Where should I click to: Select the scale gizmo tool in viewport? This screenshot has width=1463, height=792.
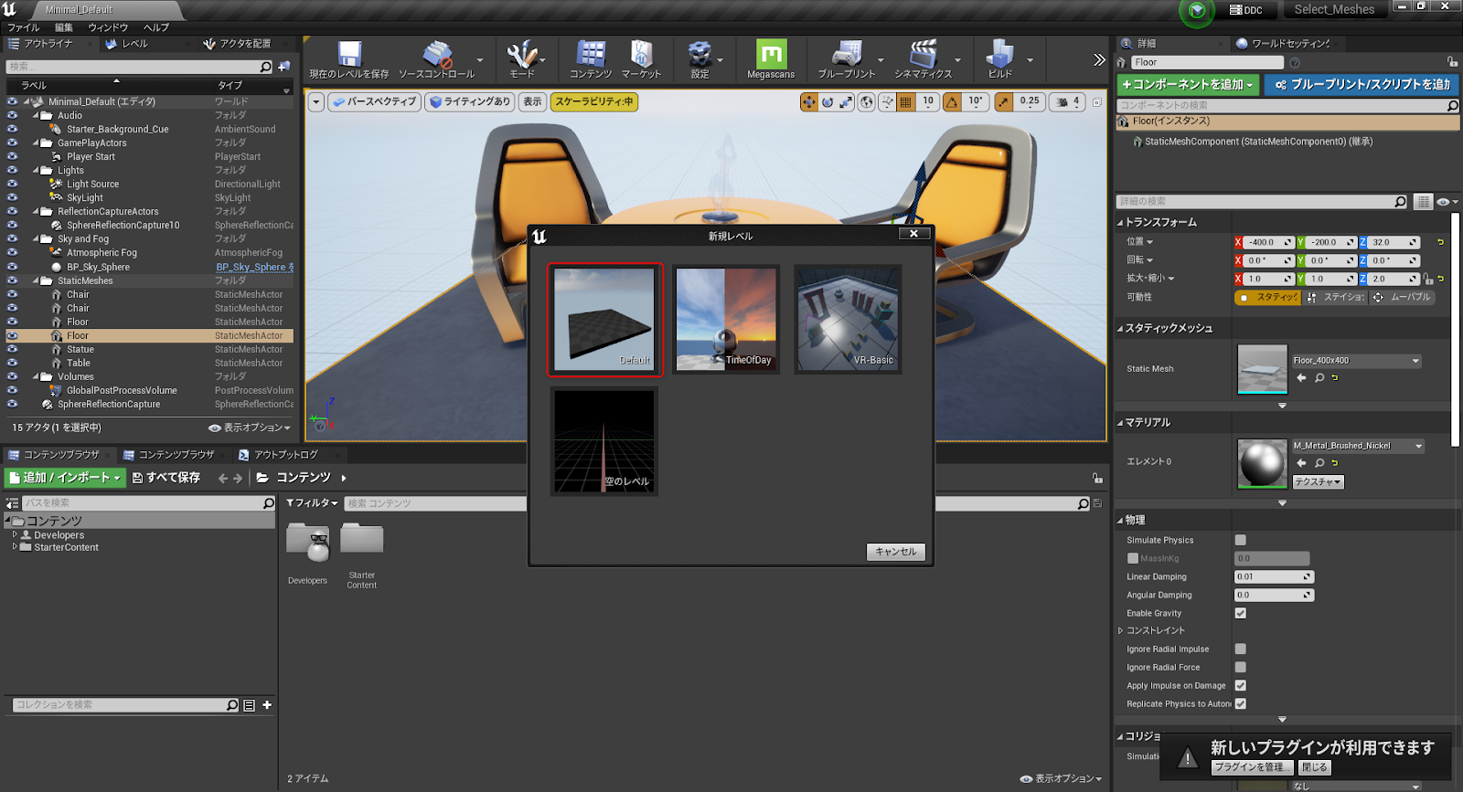846,101
